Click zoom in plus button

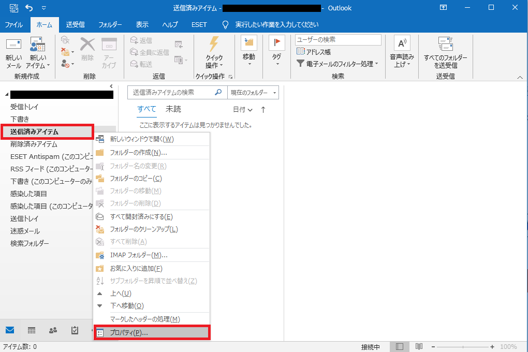[492, 347]
